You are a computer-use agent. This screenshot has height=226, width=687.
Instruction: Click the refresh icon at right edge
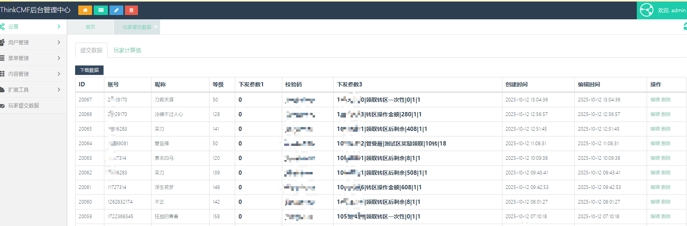685,26
